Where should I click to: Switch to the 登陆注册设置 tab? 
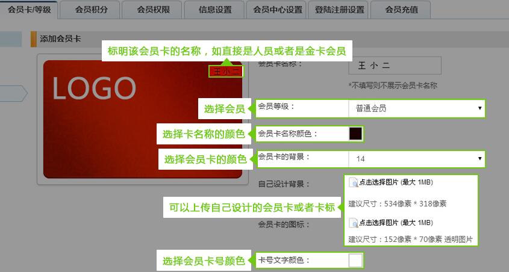340,10
